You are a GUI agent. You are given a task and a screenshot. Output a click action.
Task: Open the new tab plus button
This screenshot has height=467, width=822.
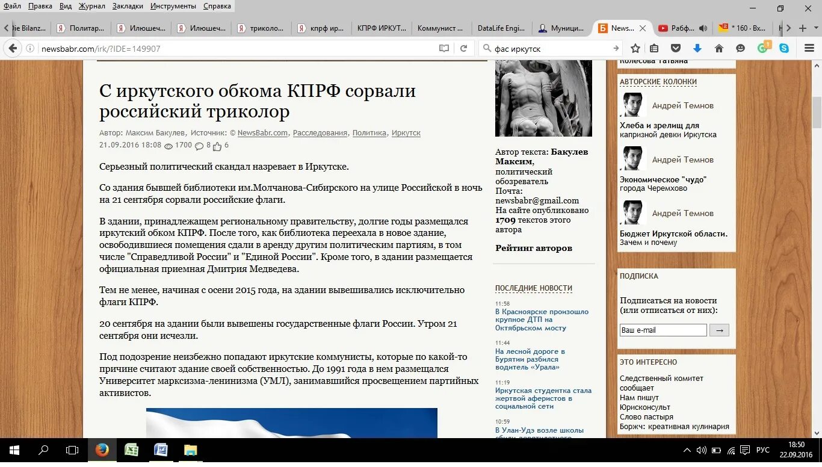pyautogui.click(x=803, y=28)
